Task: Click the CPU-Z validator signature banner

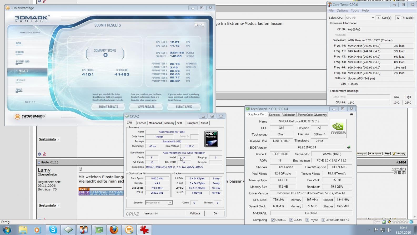Action: [x=101, y=191]
